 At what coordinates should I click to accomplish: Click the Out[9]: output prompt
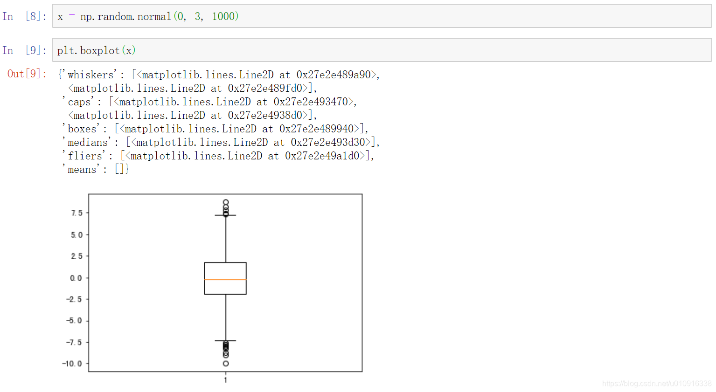27,74
